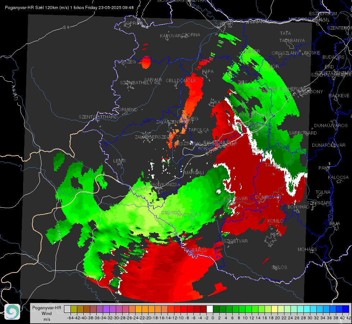Click the SIKLOS label

tap(279, 267)
